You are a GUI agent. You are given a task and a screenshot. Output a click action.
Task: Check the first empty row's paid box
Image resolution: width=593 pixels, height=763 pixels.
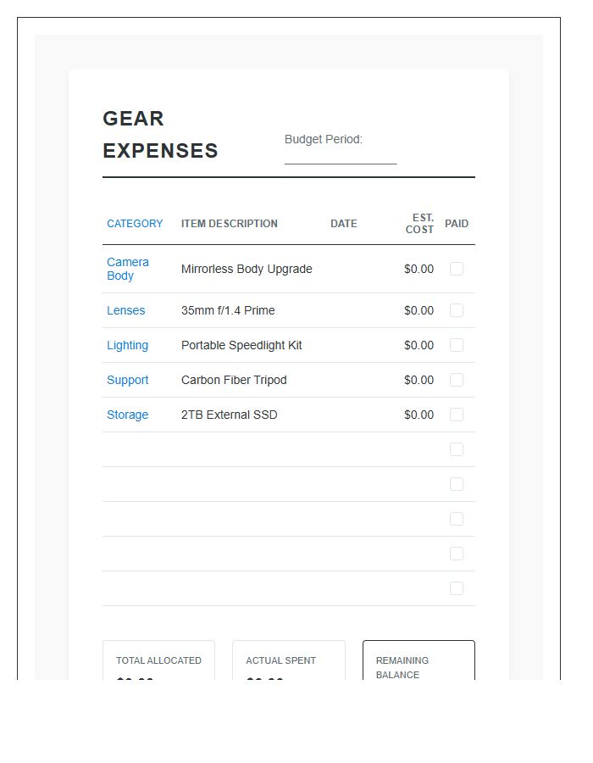457,449
